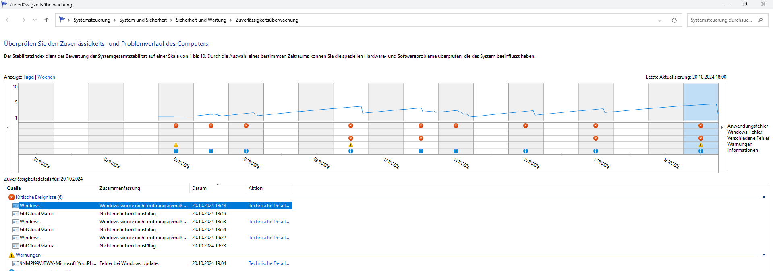Select System und Sicherheit breadcrumb
Screen dimensions: 773x271
point(143,20)
